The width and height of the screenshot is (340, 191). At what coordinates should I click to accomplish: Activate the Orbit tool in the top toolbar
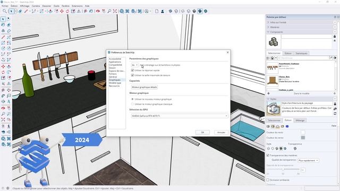98,11
